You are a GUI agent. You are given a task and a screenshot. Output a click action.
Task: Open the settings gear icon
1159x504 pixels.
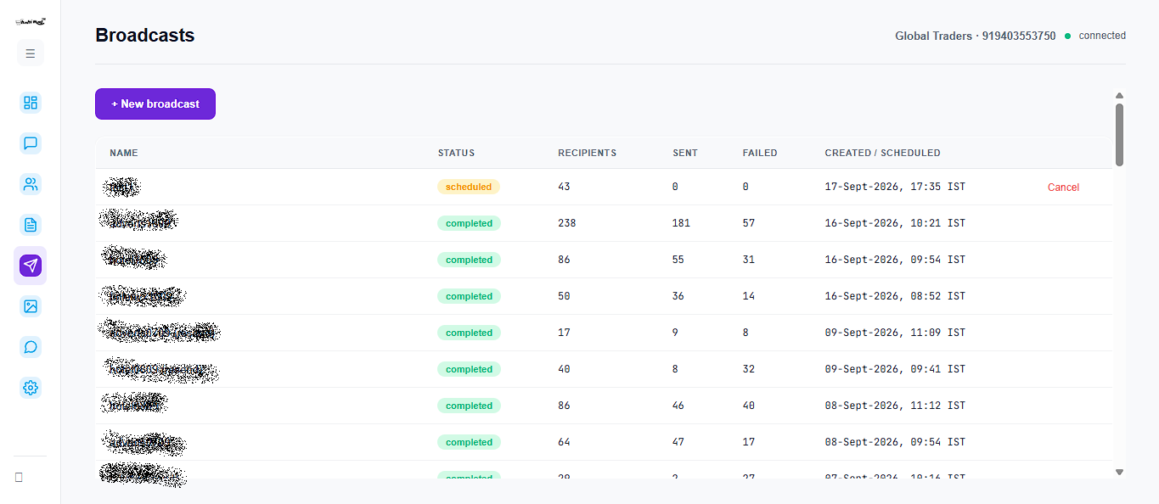pos(31,388)
